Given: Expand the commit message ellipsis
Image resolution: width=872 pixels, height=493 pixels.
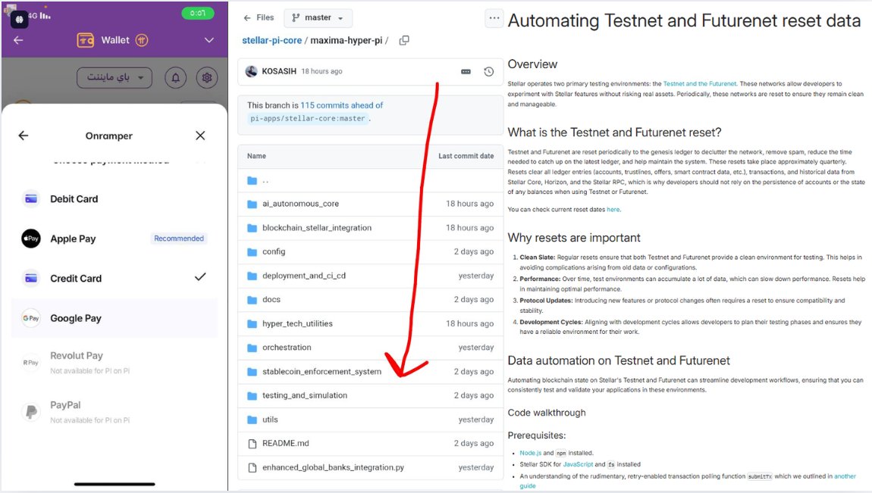Looking at the screenshot, I should [x=466, y=72].
